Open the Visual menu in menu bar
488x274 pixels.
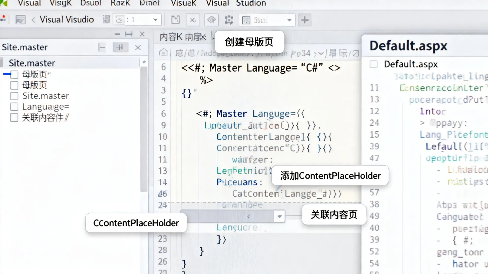[29, 3]
